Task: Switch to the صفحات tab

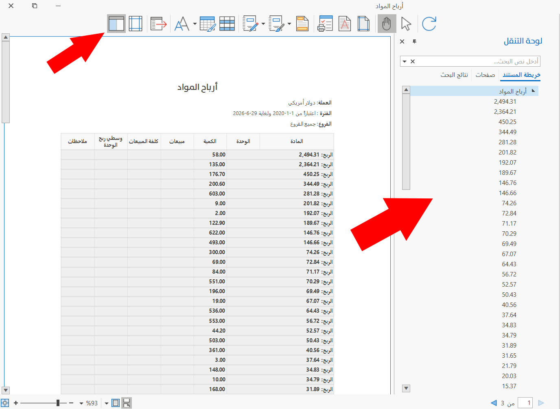Action: coord(485,75)
